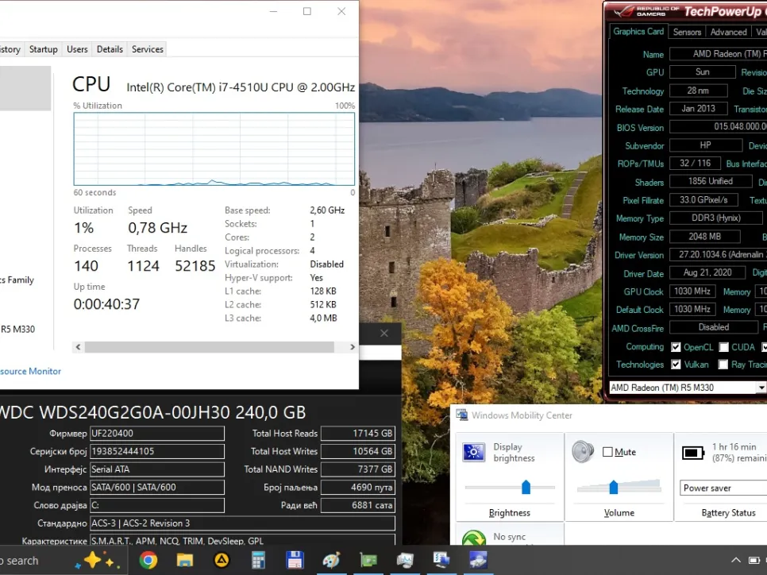Check the Mute checkbox
767x575 pixels.
click(608, 452)
